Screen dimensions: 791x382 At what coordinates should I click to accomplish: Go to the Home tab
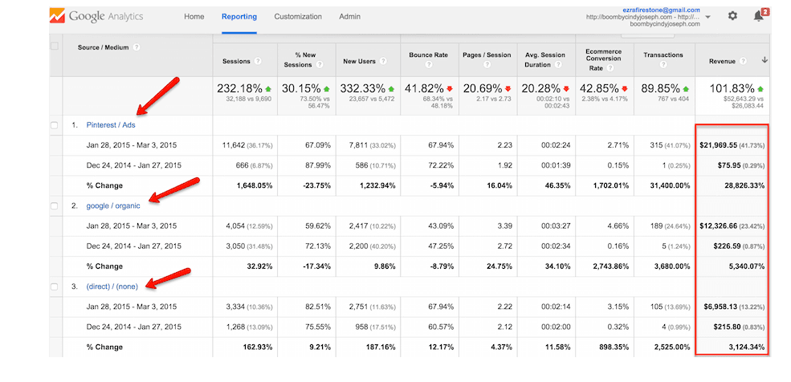tap(194, 17)
